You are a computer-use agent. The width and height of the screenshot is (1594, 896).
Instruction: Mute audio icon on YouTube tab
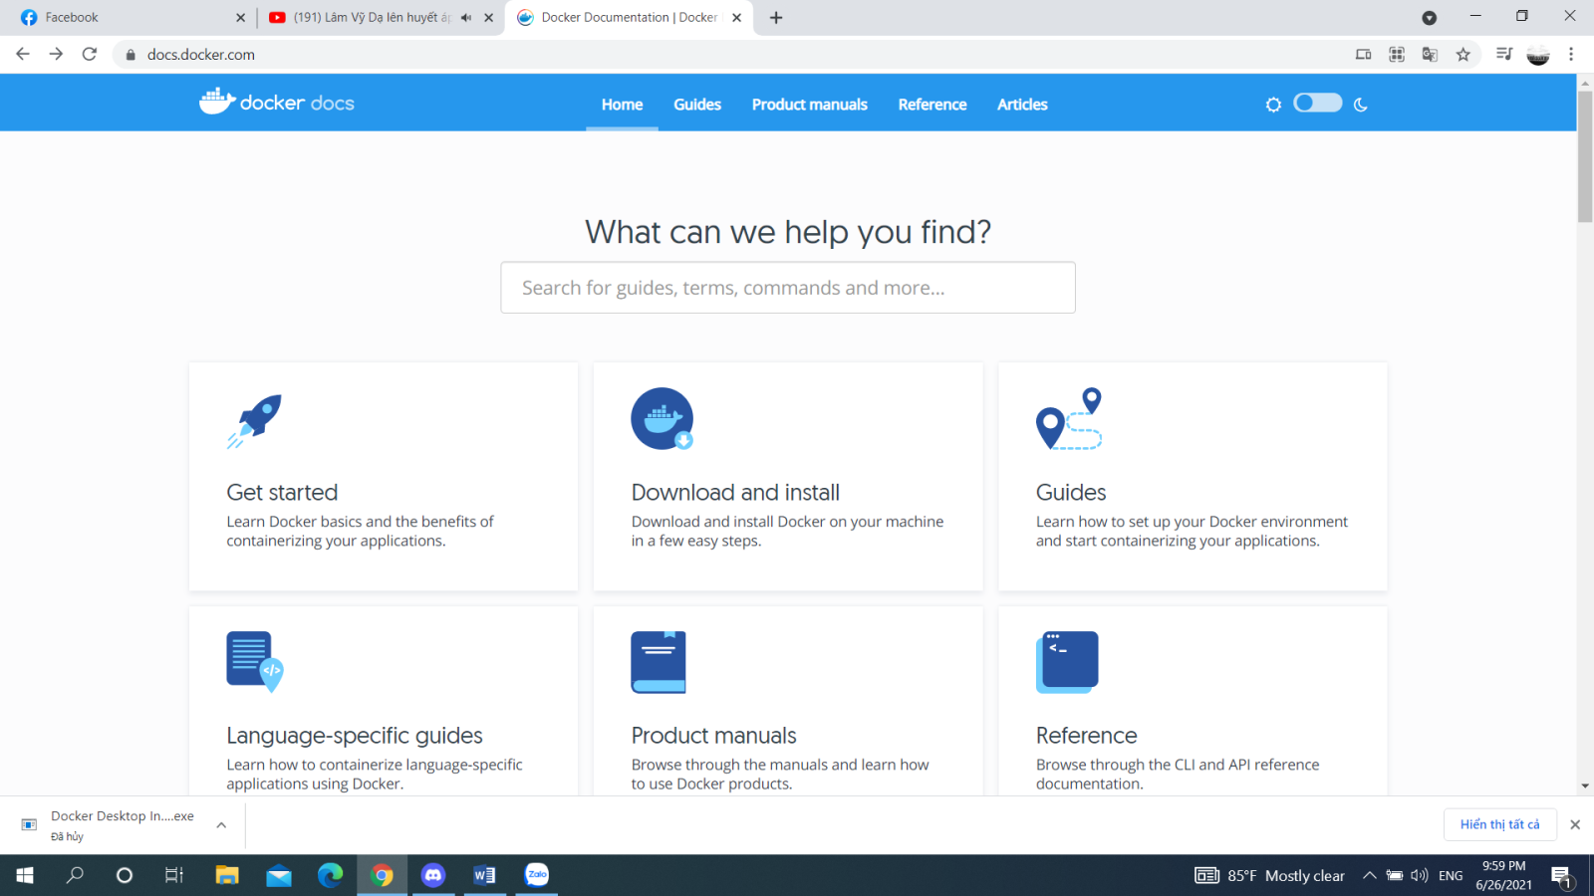pos(466,18)
